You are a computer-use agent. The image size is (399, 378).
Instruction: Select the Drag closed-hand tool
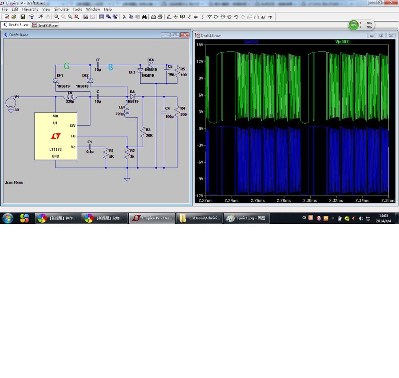[x=229, y=17]
